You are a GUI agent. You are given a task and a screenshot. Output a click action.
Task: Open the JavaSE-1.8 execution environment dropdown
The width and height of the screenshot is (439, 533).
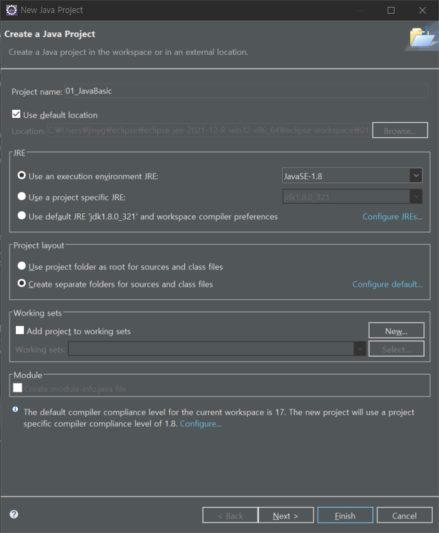(x=352, y=176)
